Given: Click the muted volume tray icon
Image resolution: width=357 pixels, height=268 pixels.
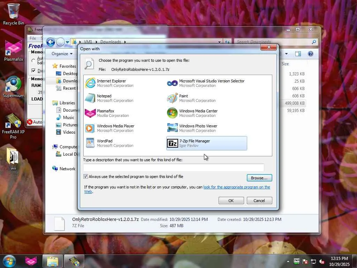Looking at the screenshot, I should pyautogui.click(x=322, y=261).
